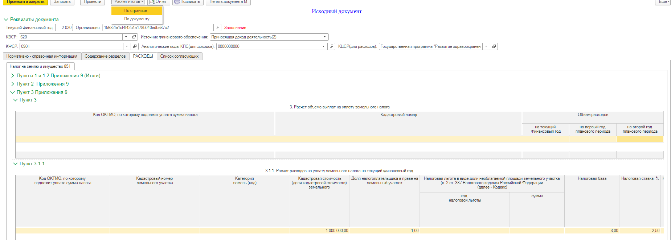Click the open-form icon next to КВСР
This screenshot has width=671, height=240.
pos(134,37)
